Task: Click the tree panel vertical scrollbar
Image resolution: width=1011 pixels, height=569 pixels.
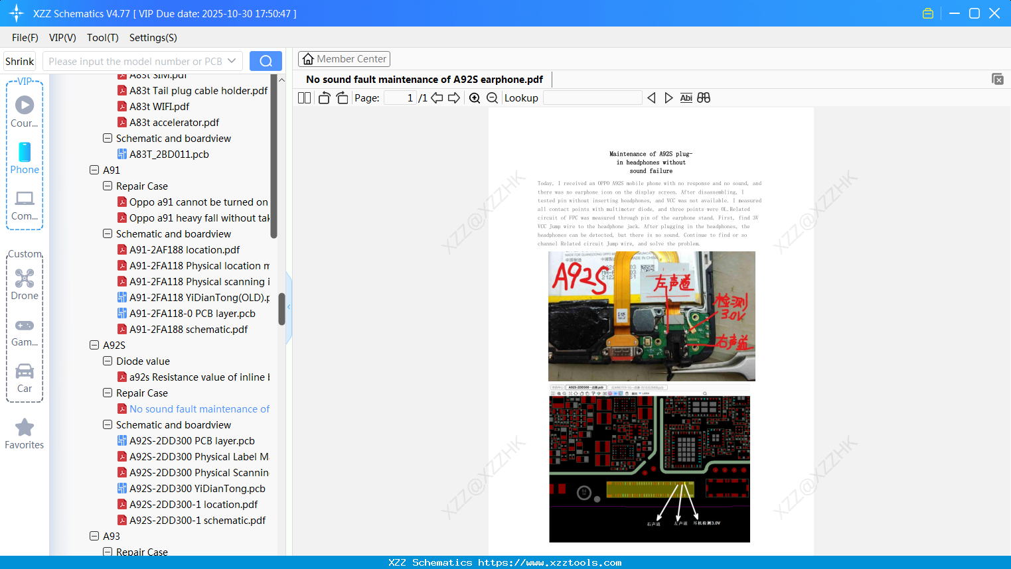Action: pyautogui.click(x=281, y=309)
